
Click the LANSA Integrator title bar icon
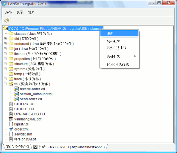pos(4,4)
